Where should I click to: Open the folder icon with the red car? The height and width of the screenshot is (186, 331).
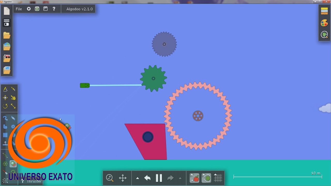coord(7,58)
